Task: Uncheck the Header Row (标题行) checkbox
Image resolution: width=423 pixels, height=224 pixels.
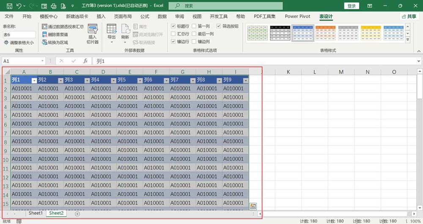Action: tap(173, 26)
